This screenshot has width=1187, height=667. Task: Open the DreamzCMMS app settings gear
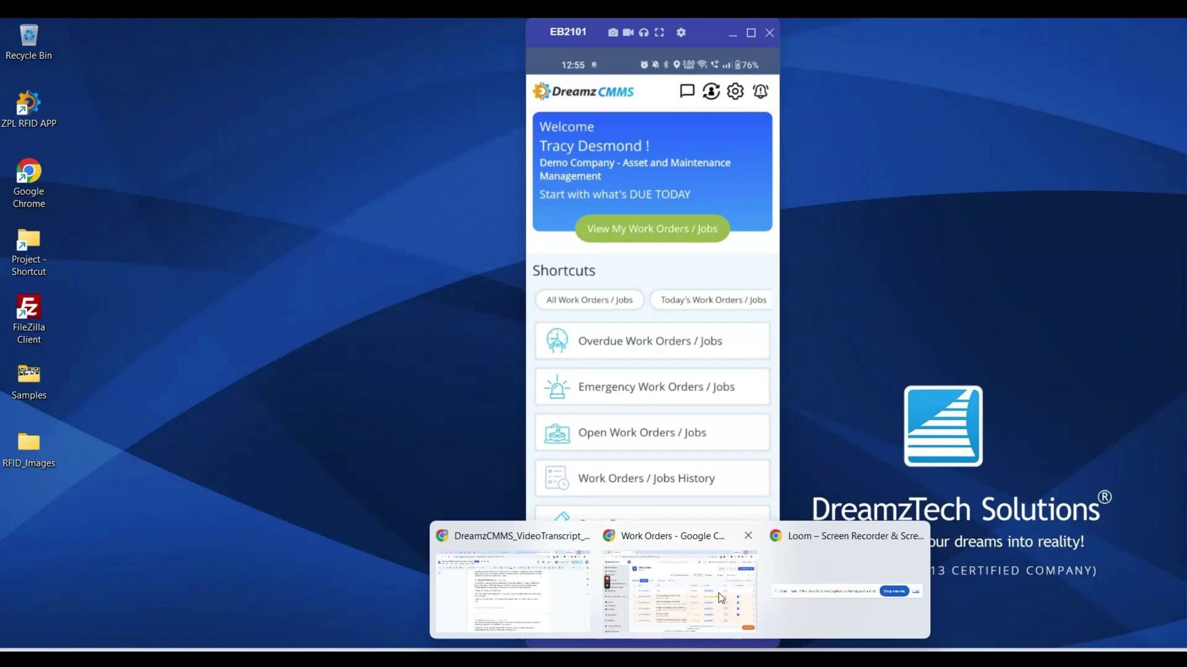(x=735, y=91)
